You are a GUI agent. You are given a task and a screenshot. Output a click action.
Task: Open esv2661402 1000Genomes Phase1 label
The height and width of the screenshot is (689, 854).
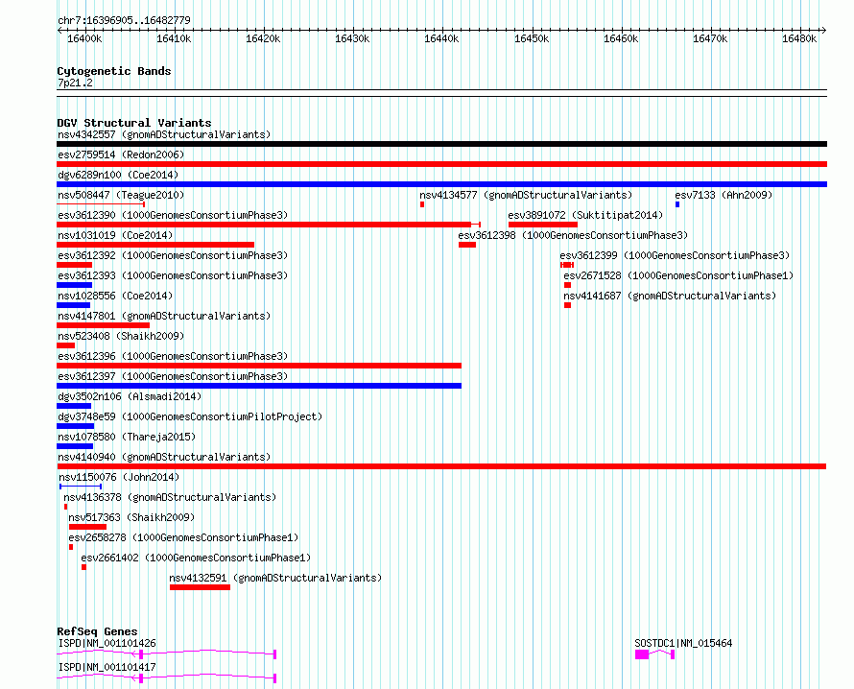coord(196,558)
